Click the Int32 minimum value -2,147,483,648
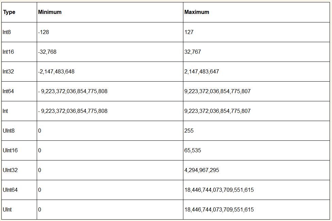This screenshot has height=221, width=332. 56,71
